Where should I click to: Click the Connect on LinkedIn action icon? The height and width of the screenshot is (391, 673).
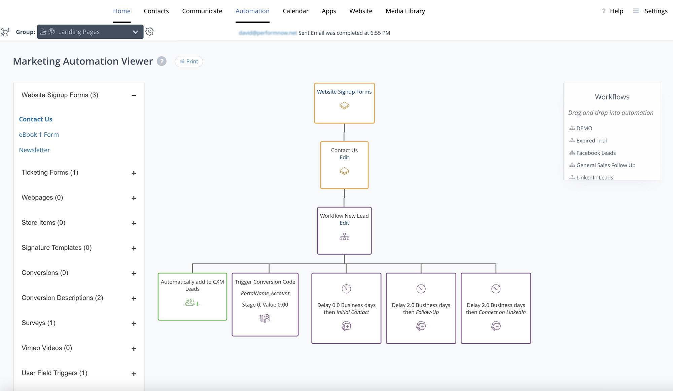point(496,326)
